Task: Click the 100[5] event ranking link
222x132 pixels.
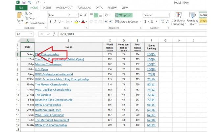Action: pos(151,54)
